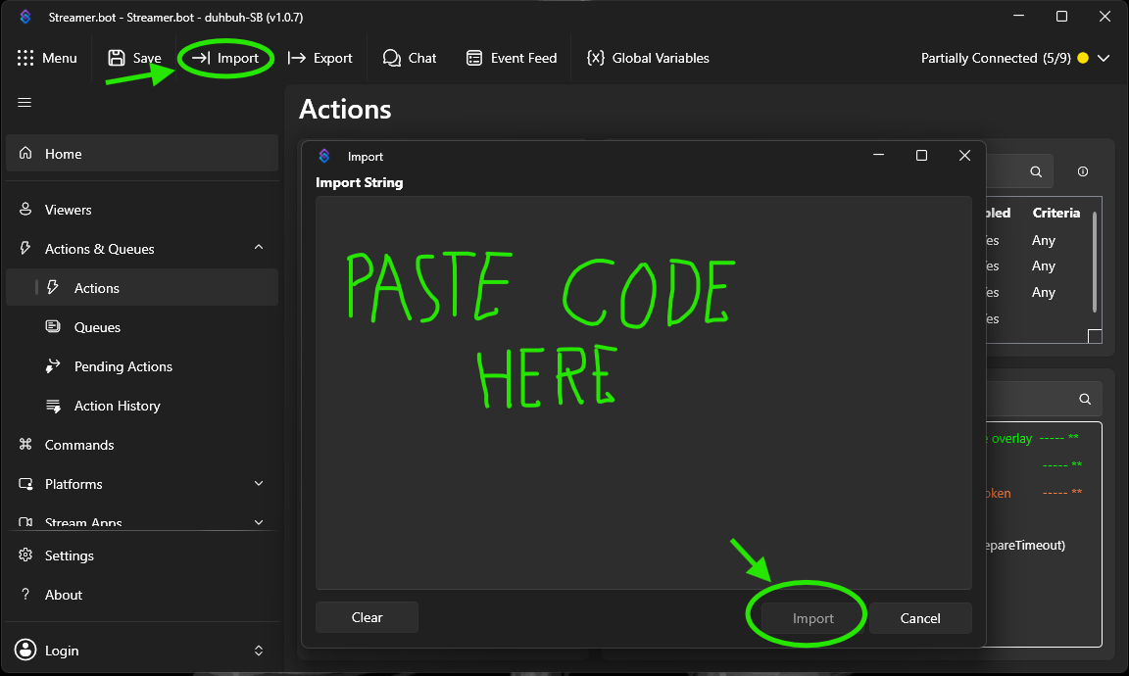
Task: Open Action History in the sidebar
Action: 142,406
